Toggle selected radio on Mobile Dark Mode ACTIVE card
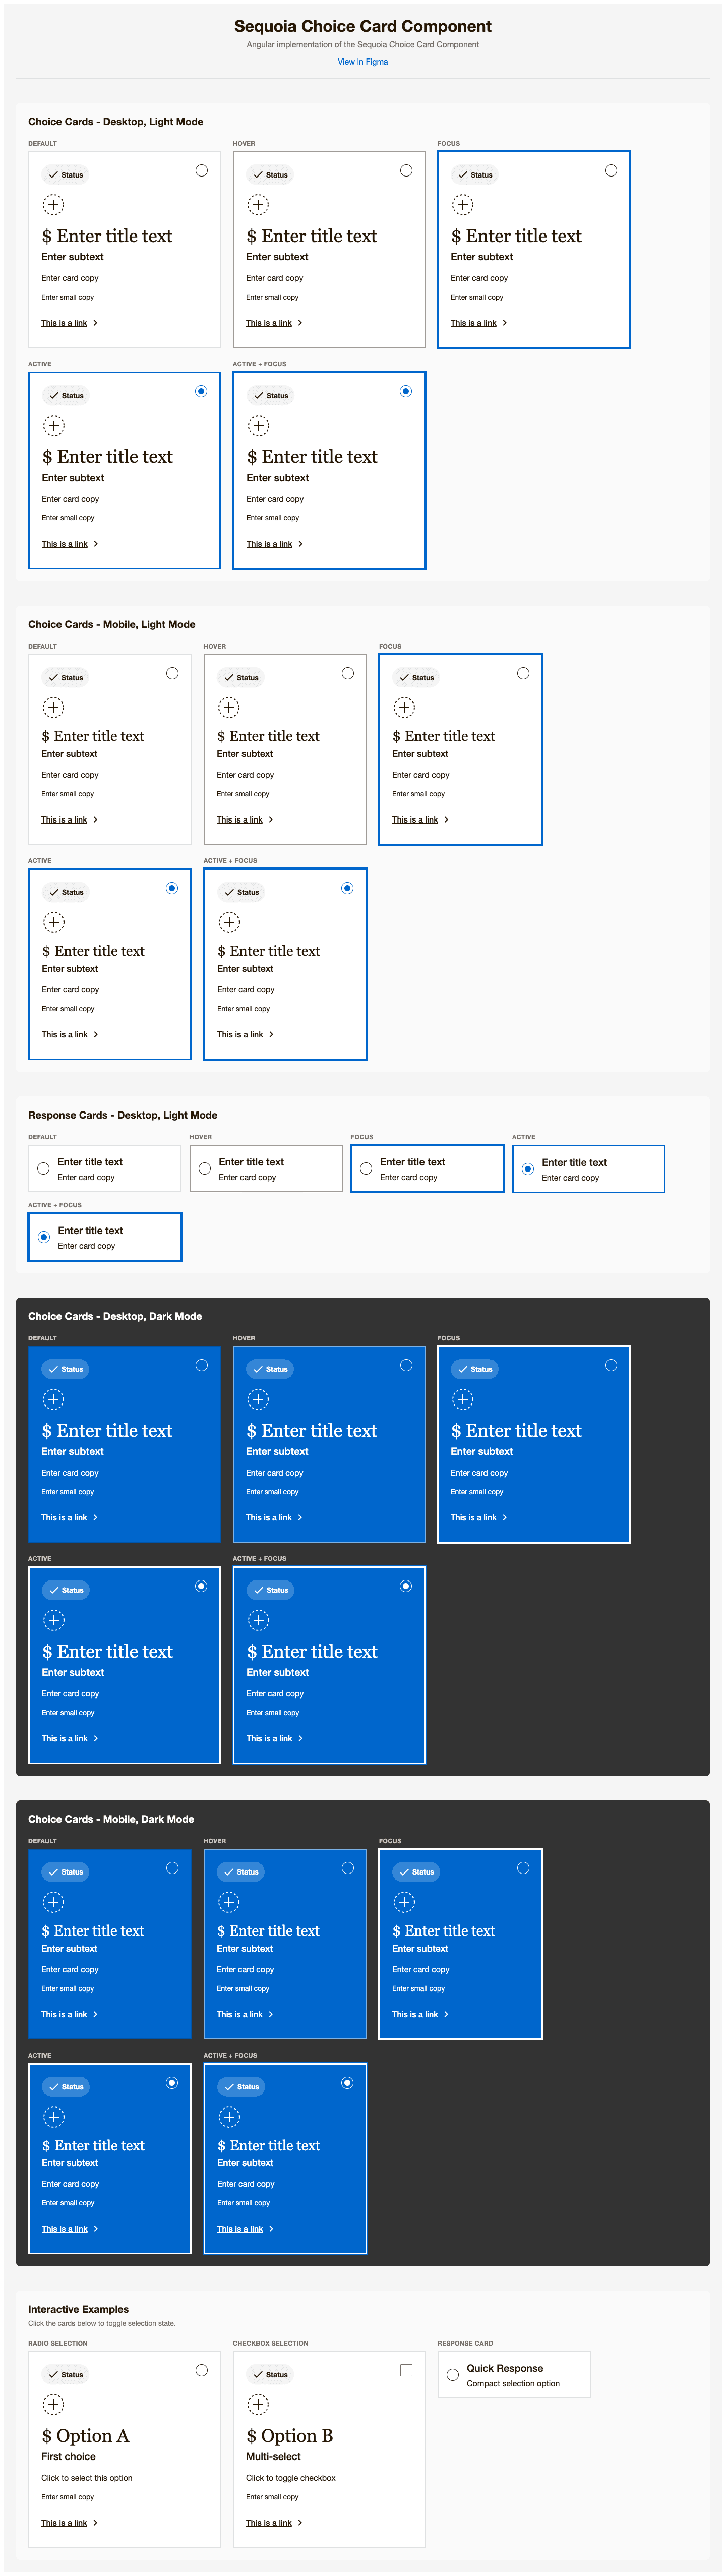The image size is (726, 2576). pos(172,2083)
